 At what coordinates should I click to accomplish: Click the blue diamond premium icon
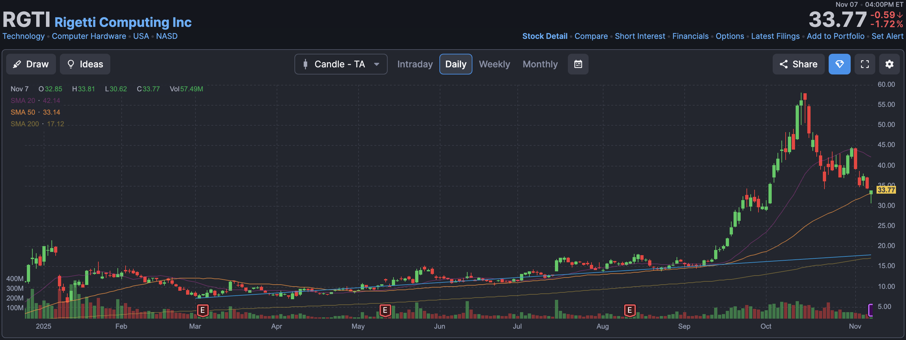click(x=839, y=64)
